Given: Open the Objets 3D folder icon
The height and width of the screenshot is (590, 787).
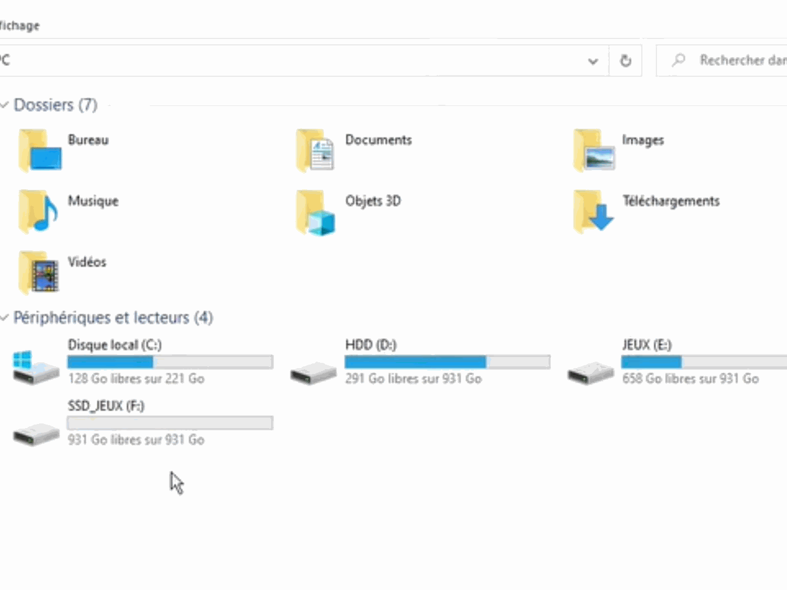Looking at the screenshot, I should 315,211.
